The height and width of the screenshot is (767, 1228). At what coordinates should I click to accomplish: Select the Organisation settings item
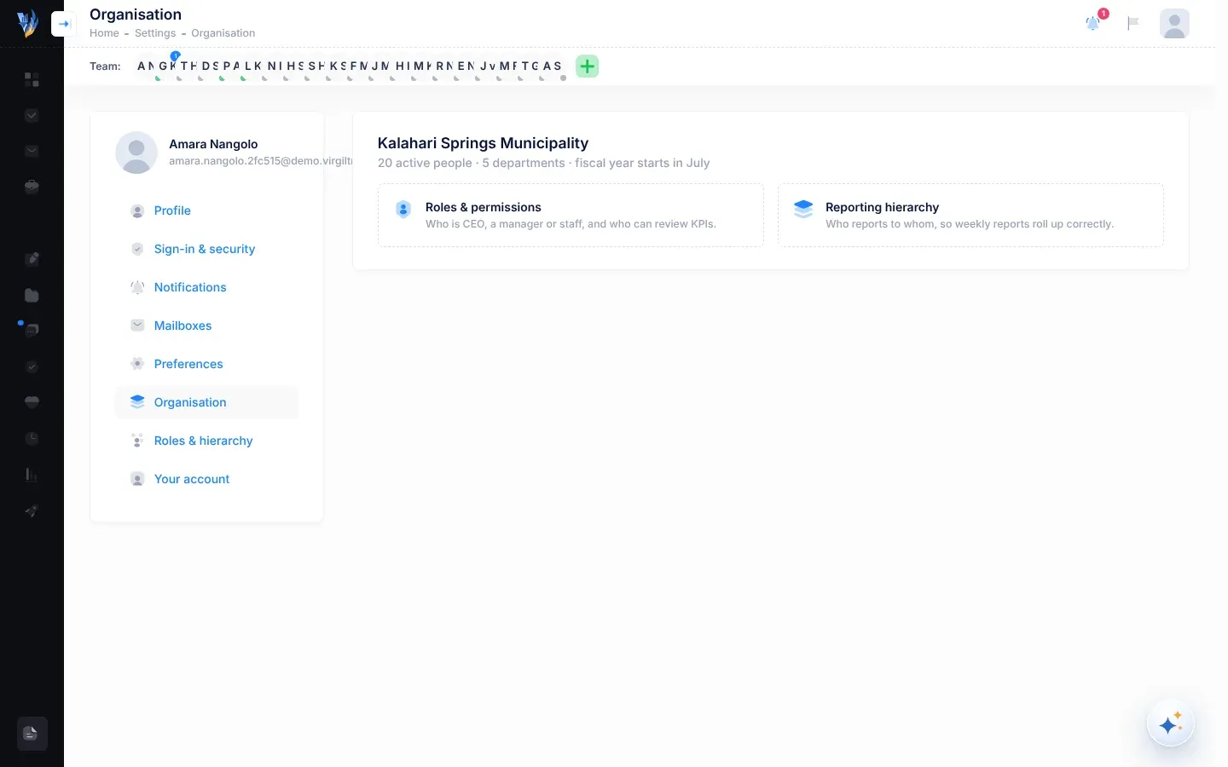(x=206, y=402)
